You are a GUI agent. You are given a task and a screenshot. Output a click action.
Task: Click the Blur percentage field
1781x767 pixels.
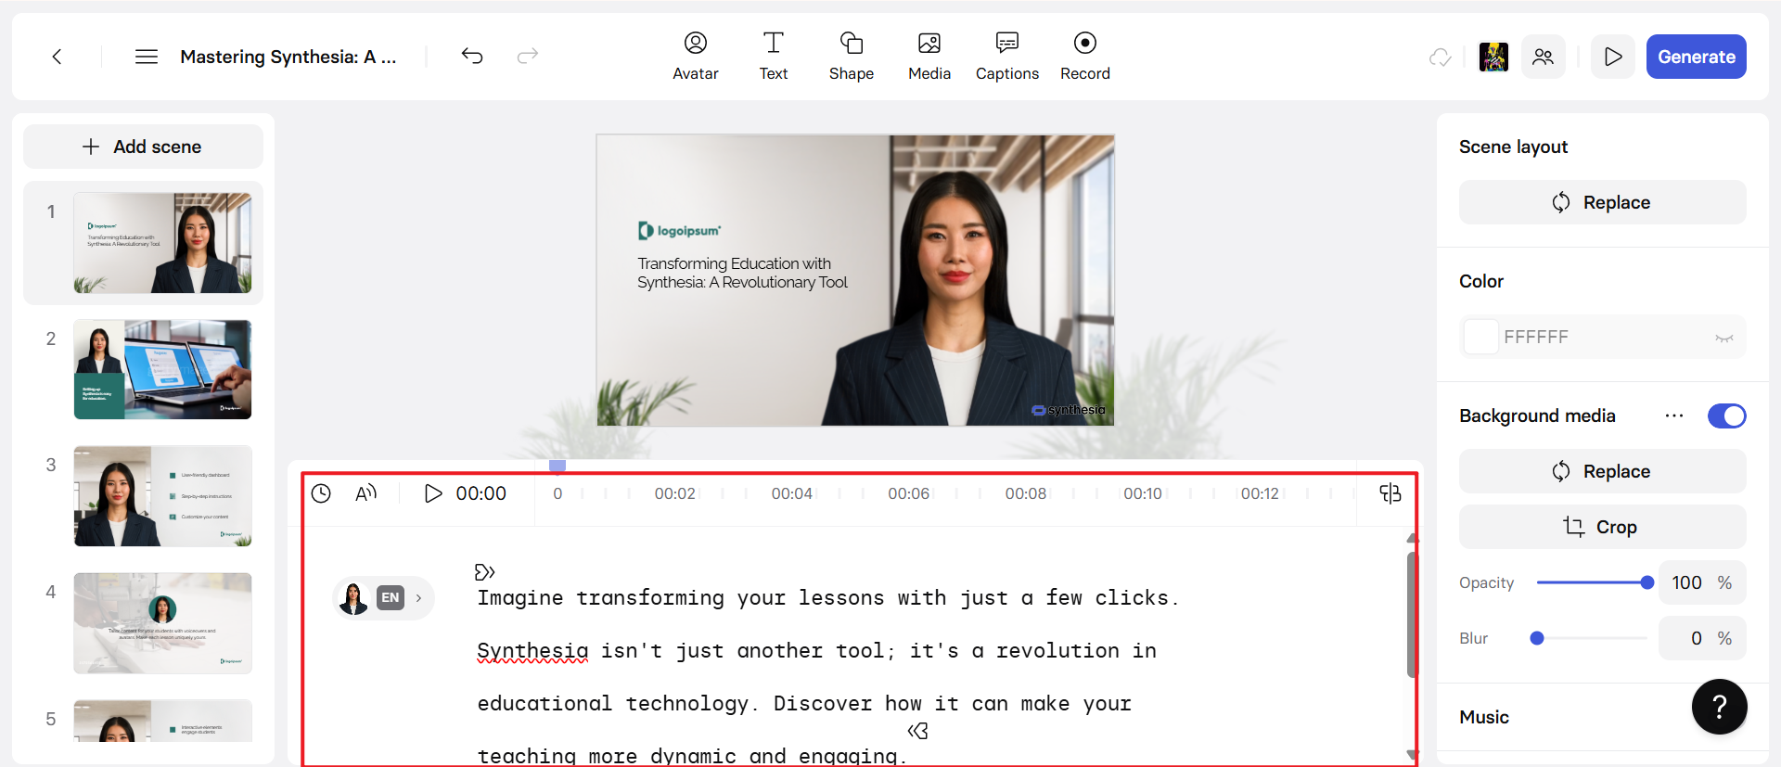pyautogui.click(x=1702, y=638)
